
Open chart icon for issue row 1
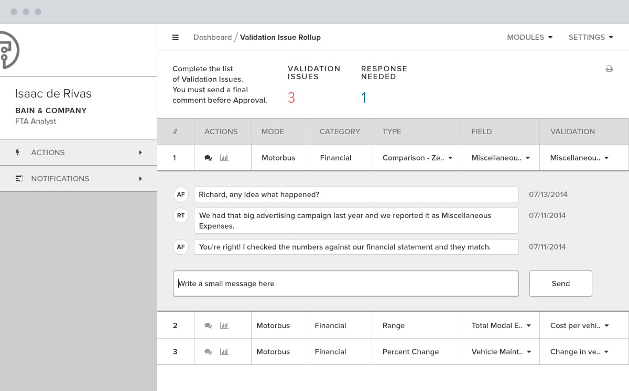pos(224,158)
